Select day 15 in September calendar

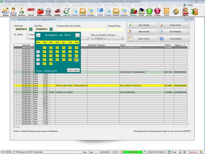pyautogui.click(x=44, y=56)
